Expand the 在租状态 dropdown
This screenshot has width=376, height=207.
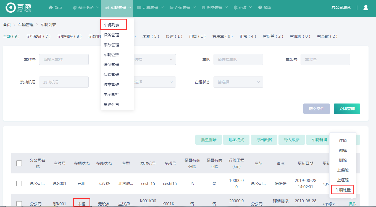pyautogui.click(x=238, y=82)
